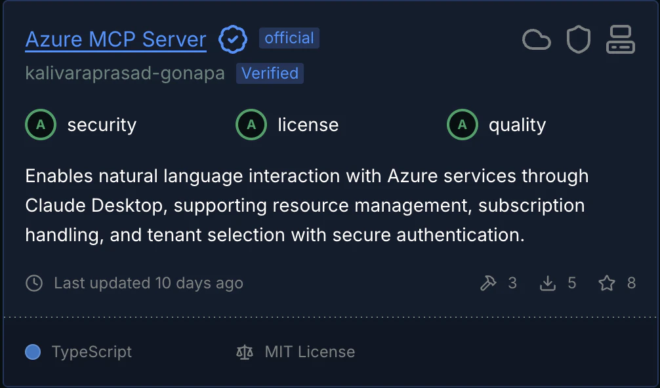
Task: Click the clock last-updated icon
Action: click(34, 283)
